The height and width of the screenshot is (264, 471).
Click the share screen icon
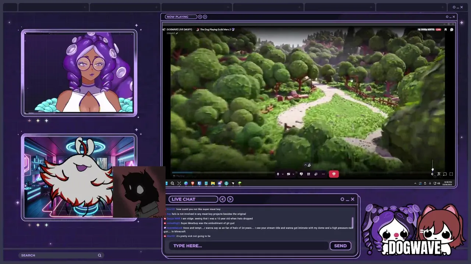point(301,174)
